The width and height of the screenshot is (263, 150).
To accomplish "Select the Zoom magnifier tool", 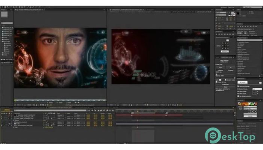I will coord(8,7).
